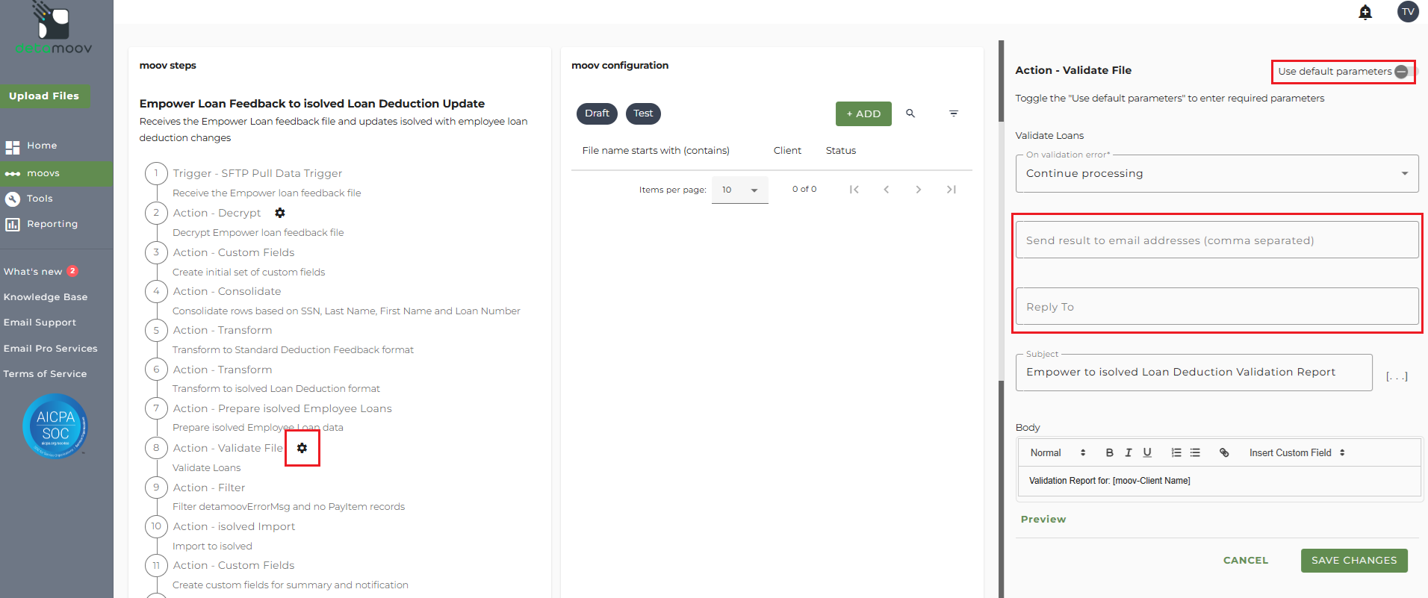Click the CANCEL button
The height and width of the screenshot is (598, 1428).
coord(1246,561)
